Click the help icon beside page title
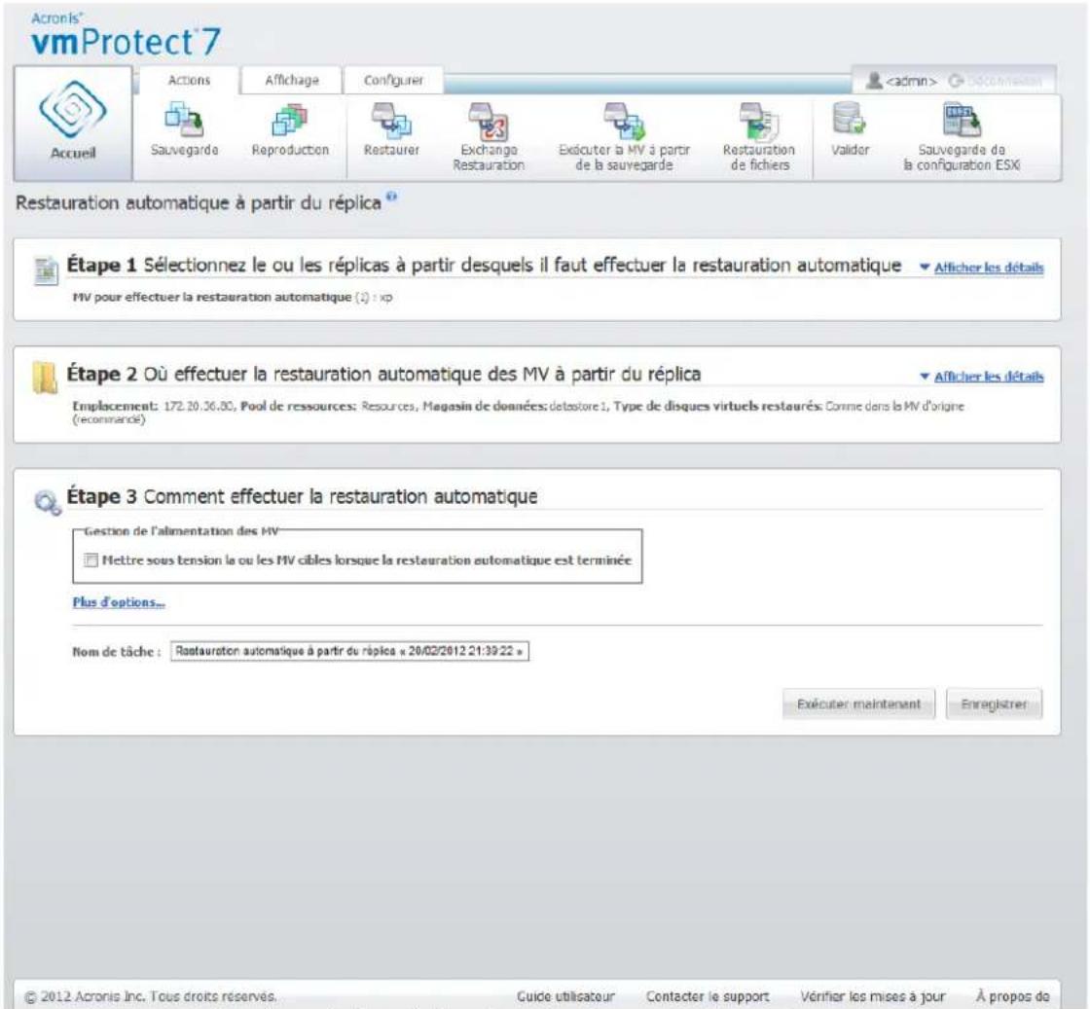Viewport: 1090px width, 1009px height. coord(391,198)
